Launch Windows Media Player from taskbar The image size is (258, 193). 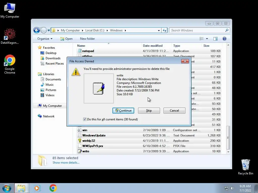tap(37, 188)
